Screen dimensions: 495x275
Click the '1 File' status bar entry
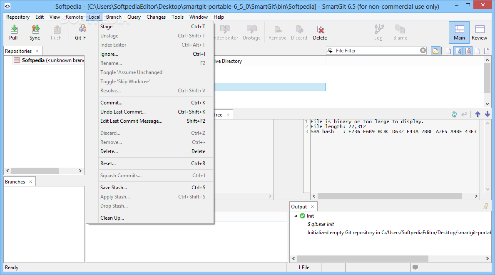[x=303, y=268]
